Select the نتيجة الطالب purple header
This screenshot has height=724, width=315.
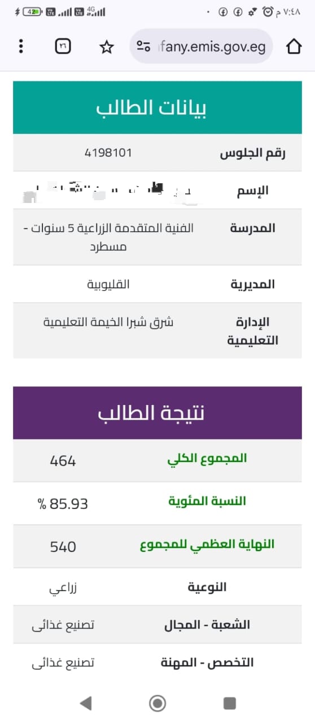(158, 413)
